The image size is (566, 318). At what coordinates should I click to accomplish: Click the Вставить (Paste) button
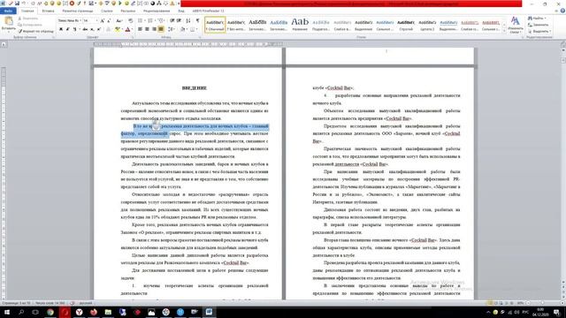(8, 24)
